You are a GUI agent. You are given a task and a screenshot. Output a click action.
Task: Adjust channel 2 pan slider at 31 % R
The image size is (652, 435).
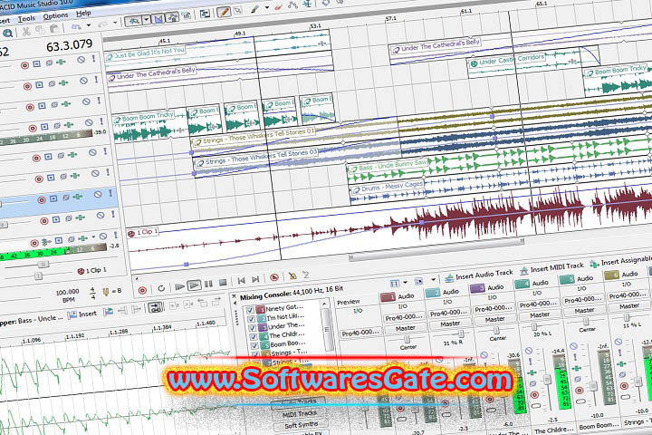[461, 334]
